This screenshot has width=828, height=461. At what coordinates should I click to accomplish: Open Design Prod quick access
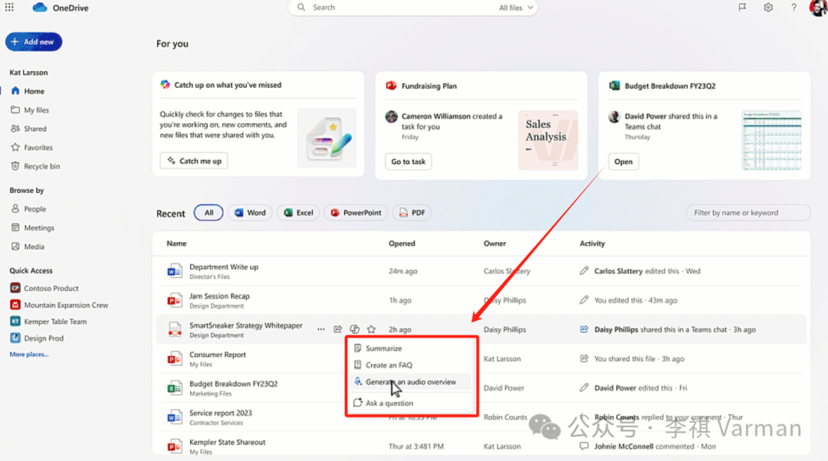37,338
